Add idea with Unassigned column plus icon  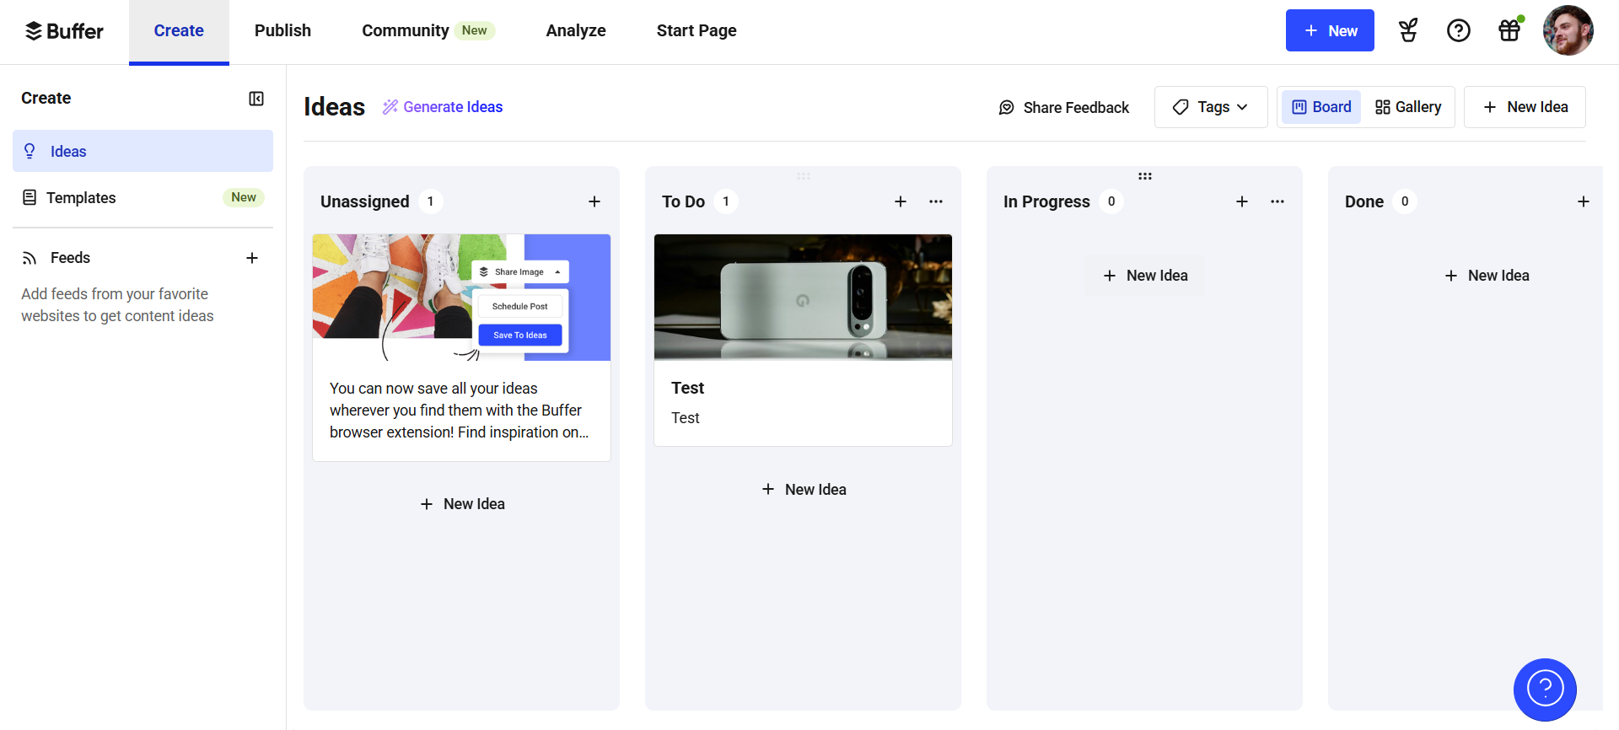594,201
